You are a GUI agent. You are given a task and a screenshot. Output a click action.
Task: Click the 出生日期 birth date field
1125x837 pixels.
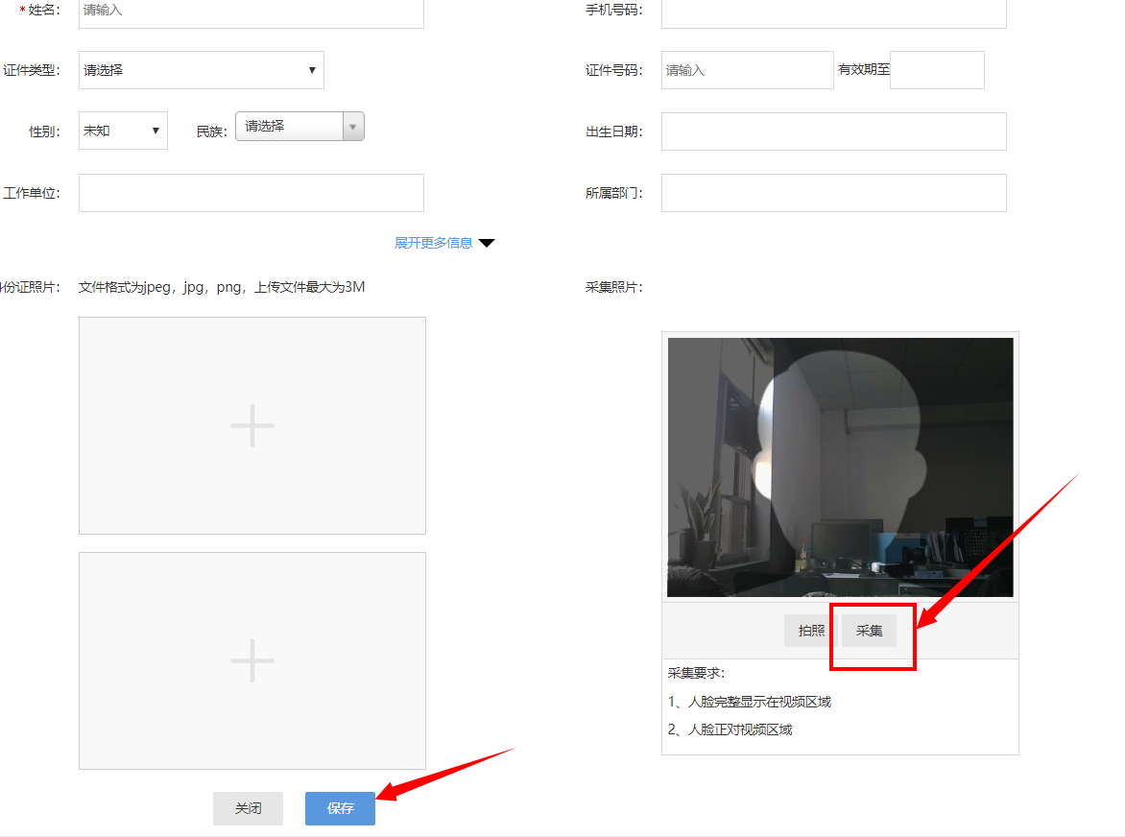(834, 132)
